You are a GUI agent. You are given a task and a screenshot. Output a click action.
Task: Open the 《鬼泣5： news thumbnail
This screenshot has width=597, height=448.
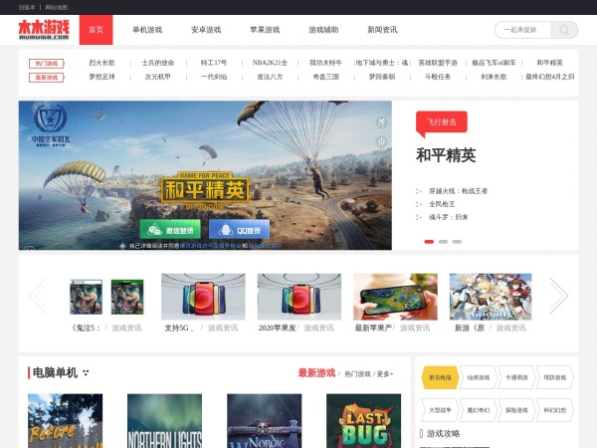point(106,297)
